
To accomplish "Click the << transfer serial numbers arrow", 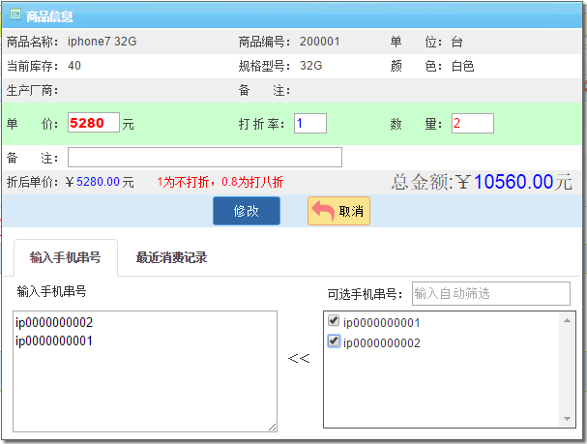I will point(299,359).
